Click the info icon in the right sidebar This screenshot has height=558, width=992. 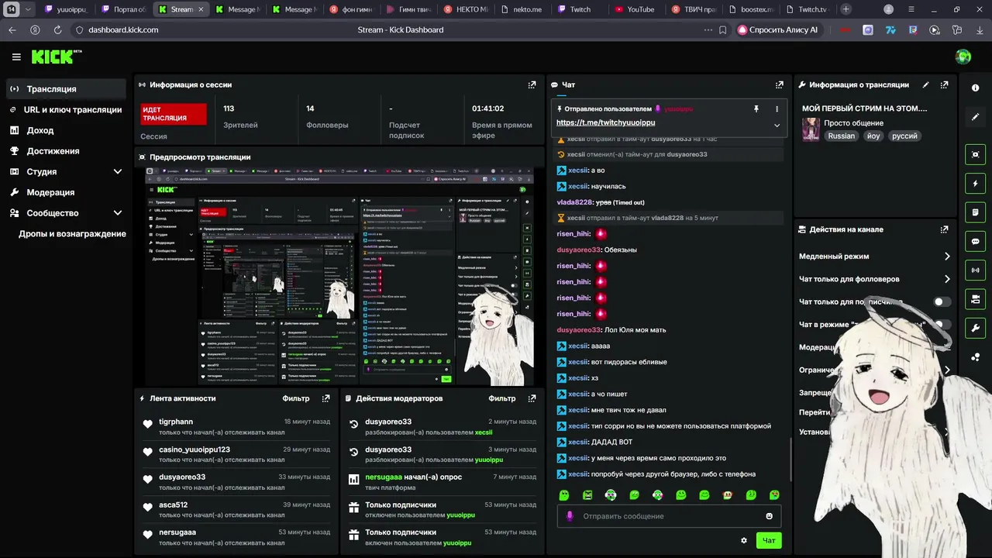click(x=975, y=88)
